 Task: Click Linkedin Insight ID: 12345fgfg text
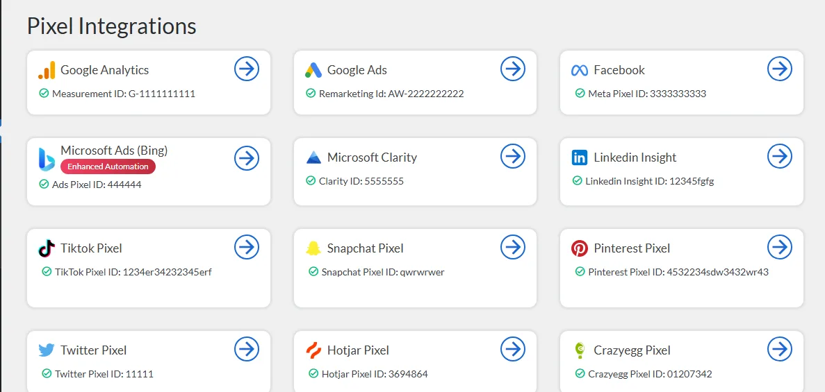pyautogui.click(x=650, y=181)
